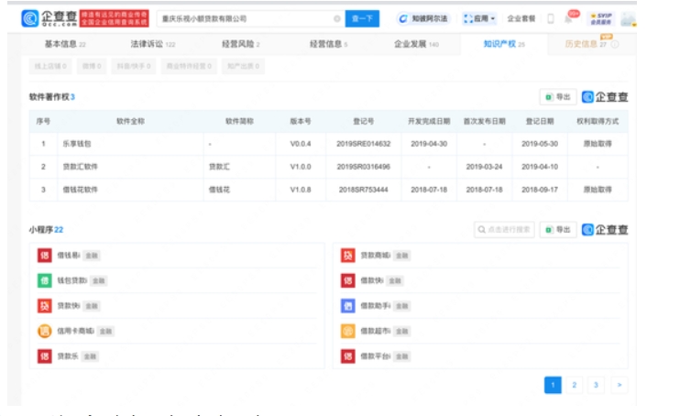This screenshot has width=680, height=416.
Task: Open the 信用卡商城 orange round icon
Action: coord(44,331)
